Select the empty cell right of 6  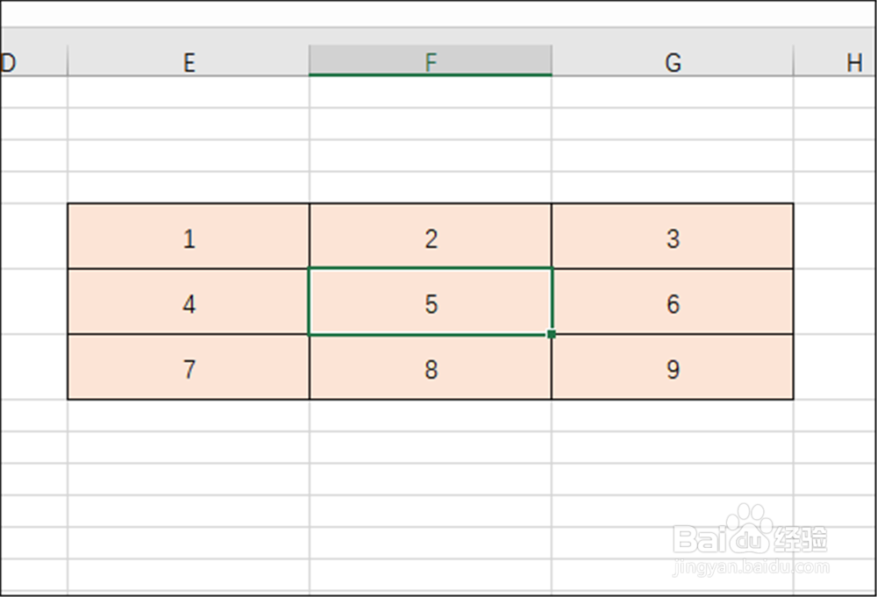click(x=835, y=302)
